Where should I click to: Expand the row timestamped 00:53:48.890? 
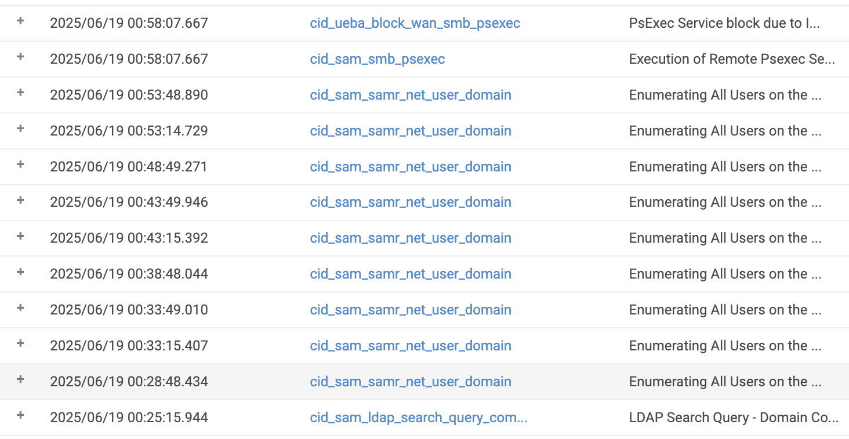click(20, 93)
